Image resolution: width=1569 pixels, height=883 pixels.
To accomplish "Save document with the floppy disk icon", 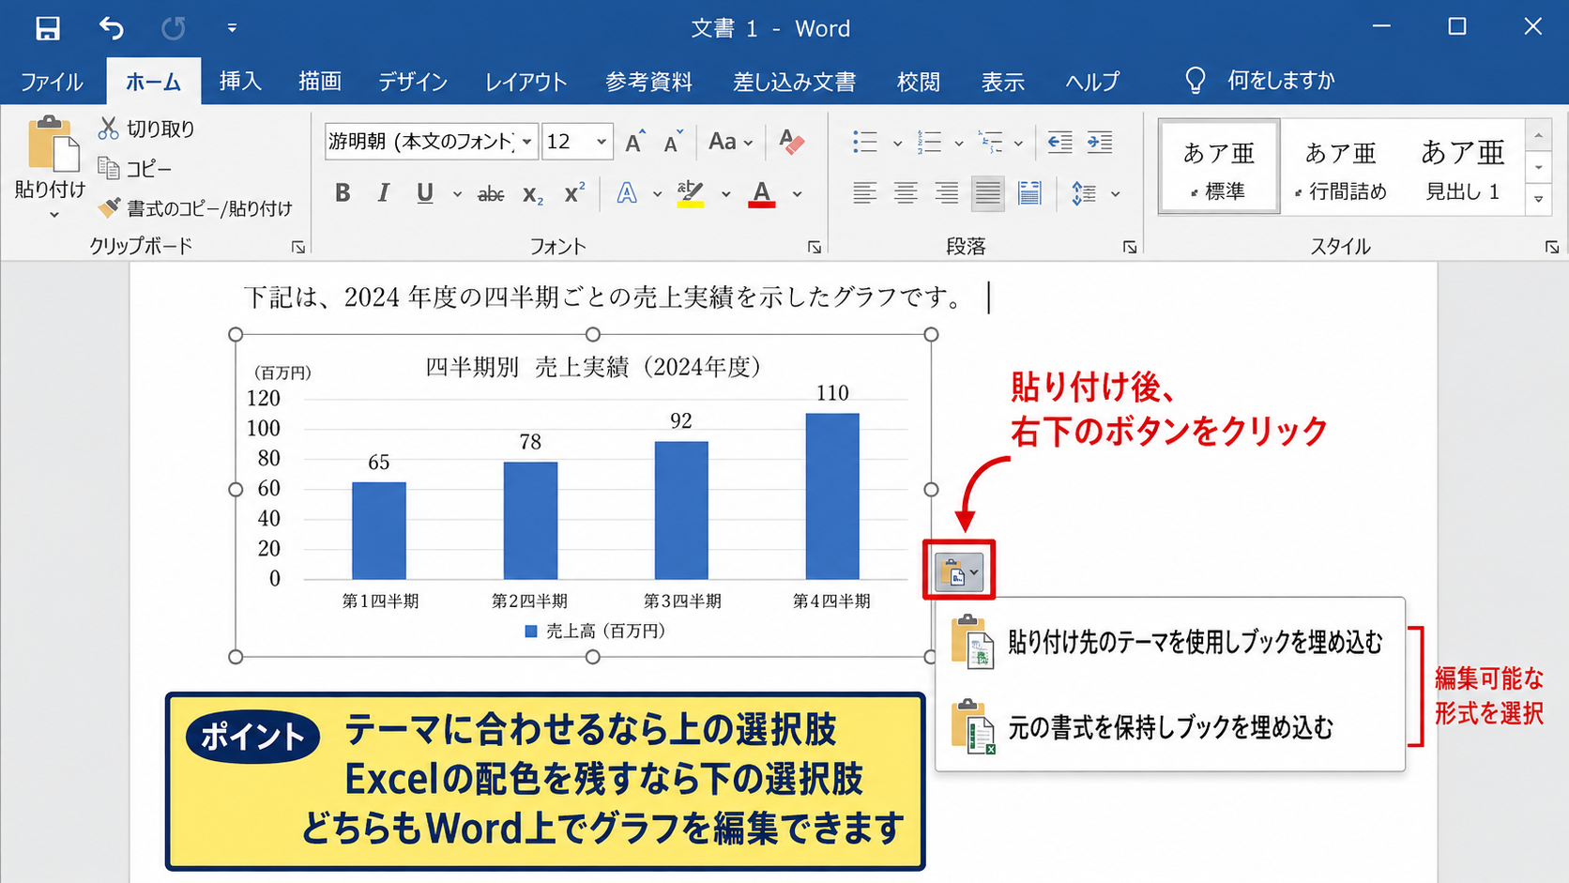I will pos(47,28).
